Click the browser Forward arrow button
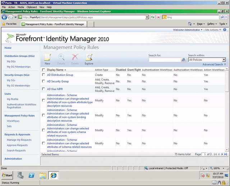 click(x=10, y=17)
